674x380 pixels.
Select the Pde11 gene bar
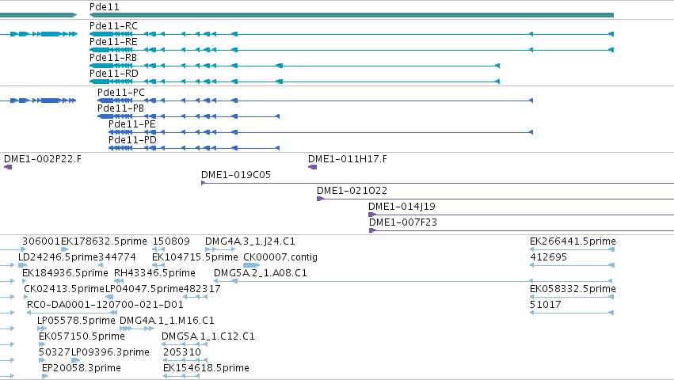(351, 15)
